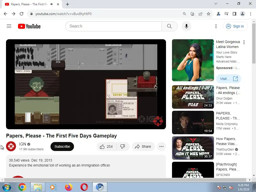
Task: Reload the current page
Action: coord(21,14)
